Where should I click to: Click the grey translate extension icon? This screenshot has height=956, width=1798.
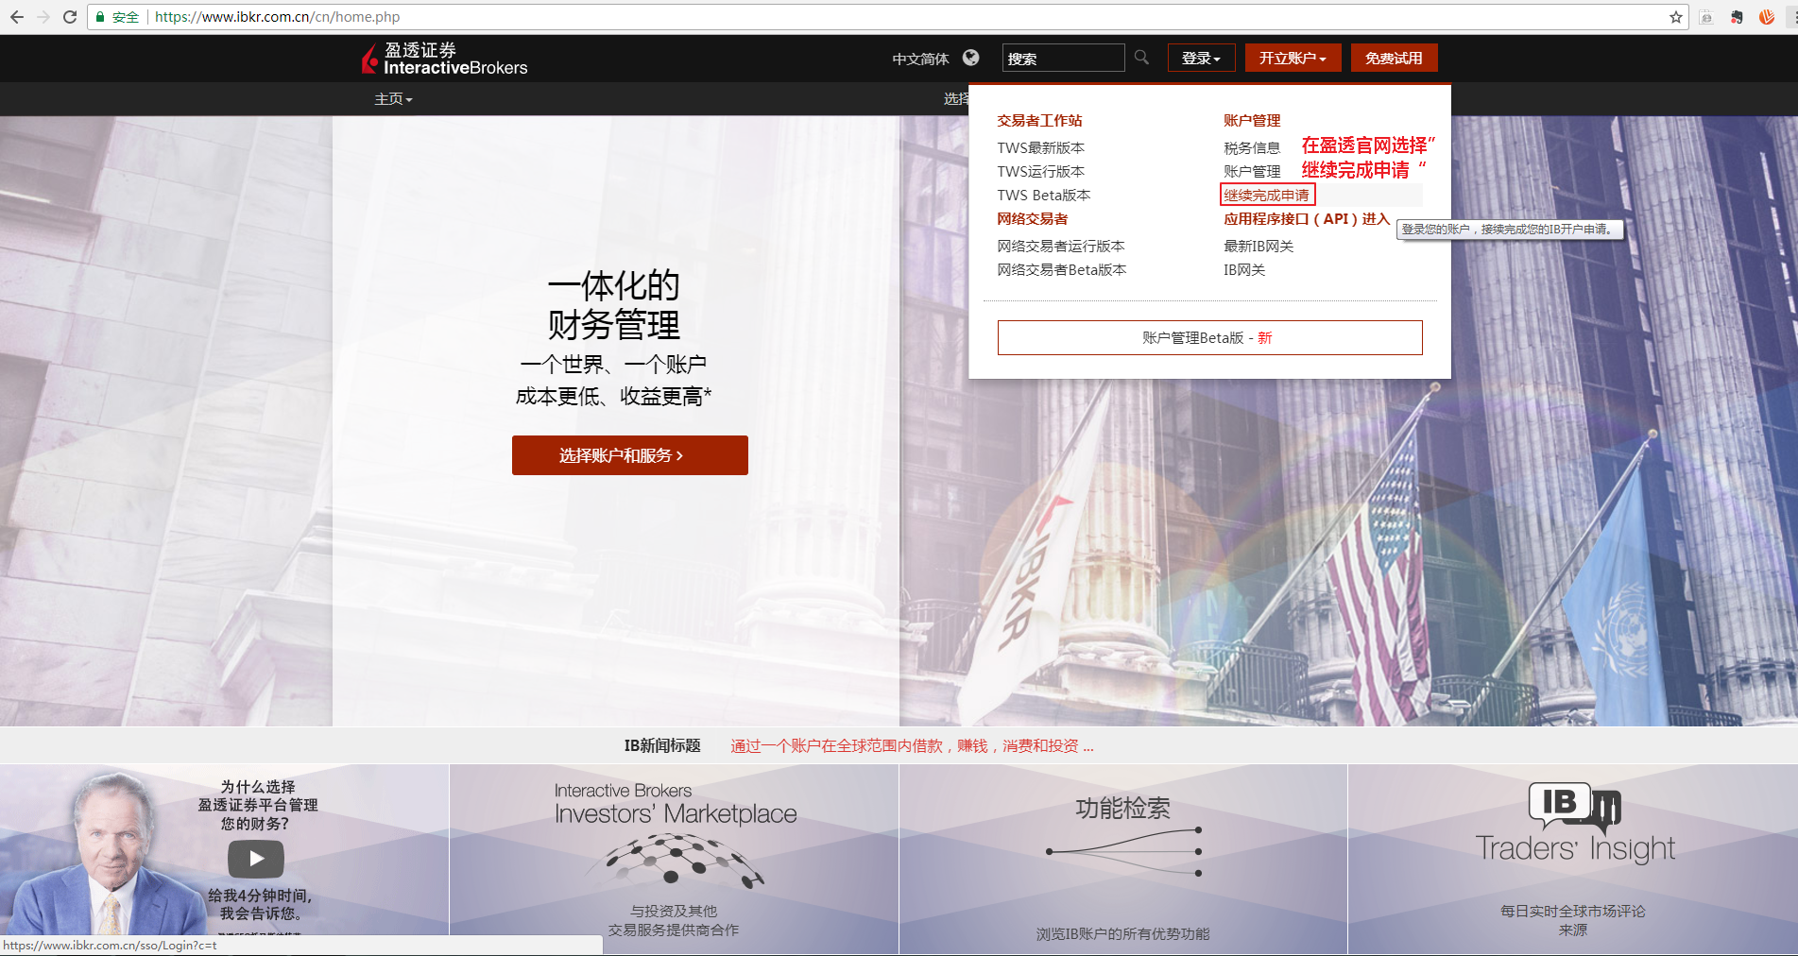click(1706, 17)
